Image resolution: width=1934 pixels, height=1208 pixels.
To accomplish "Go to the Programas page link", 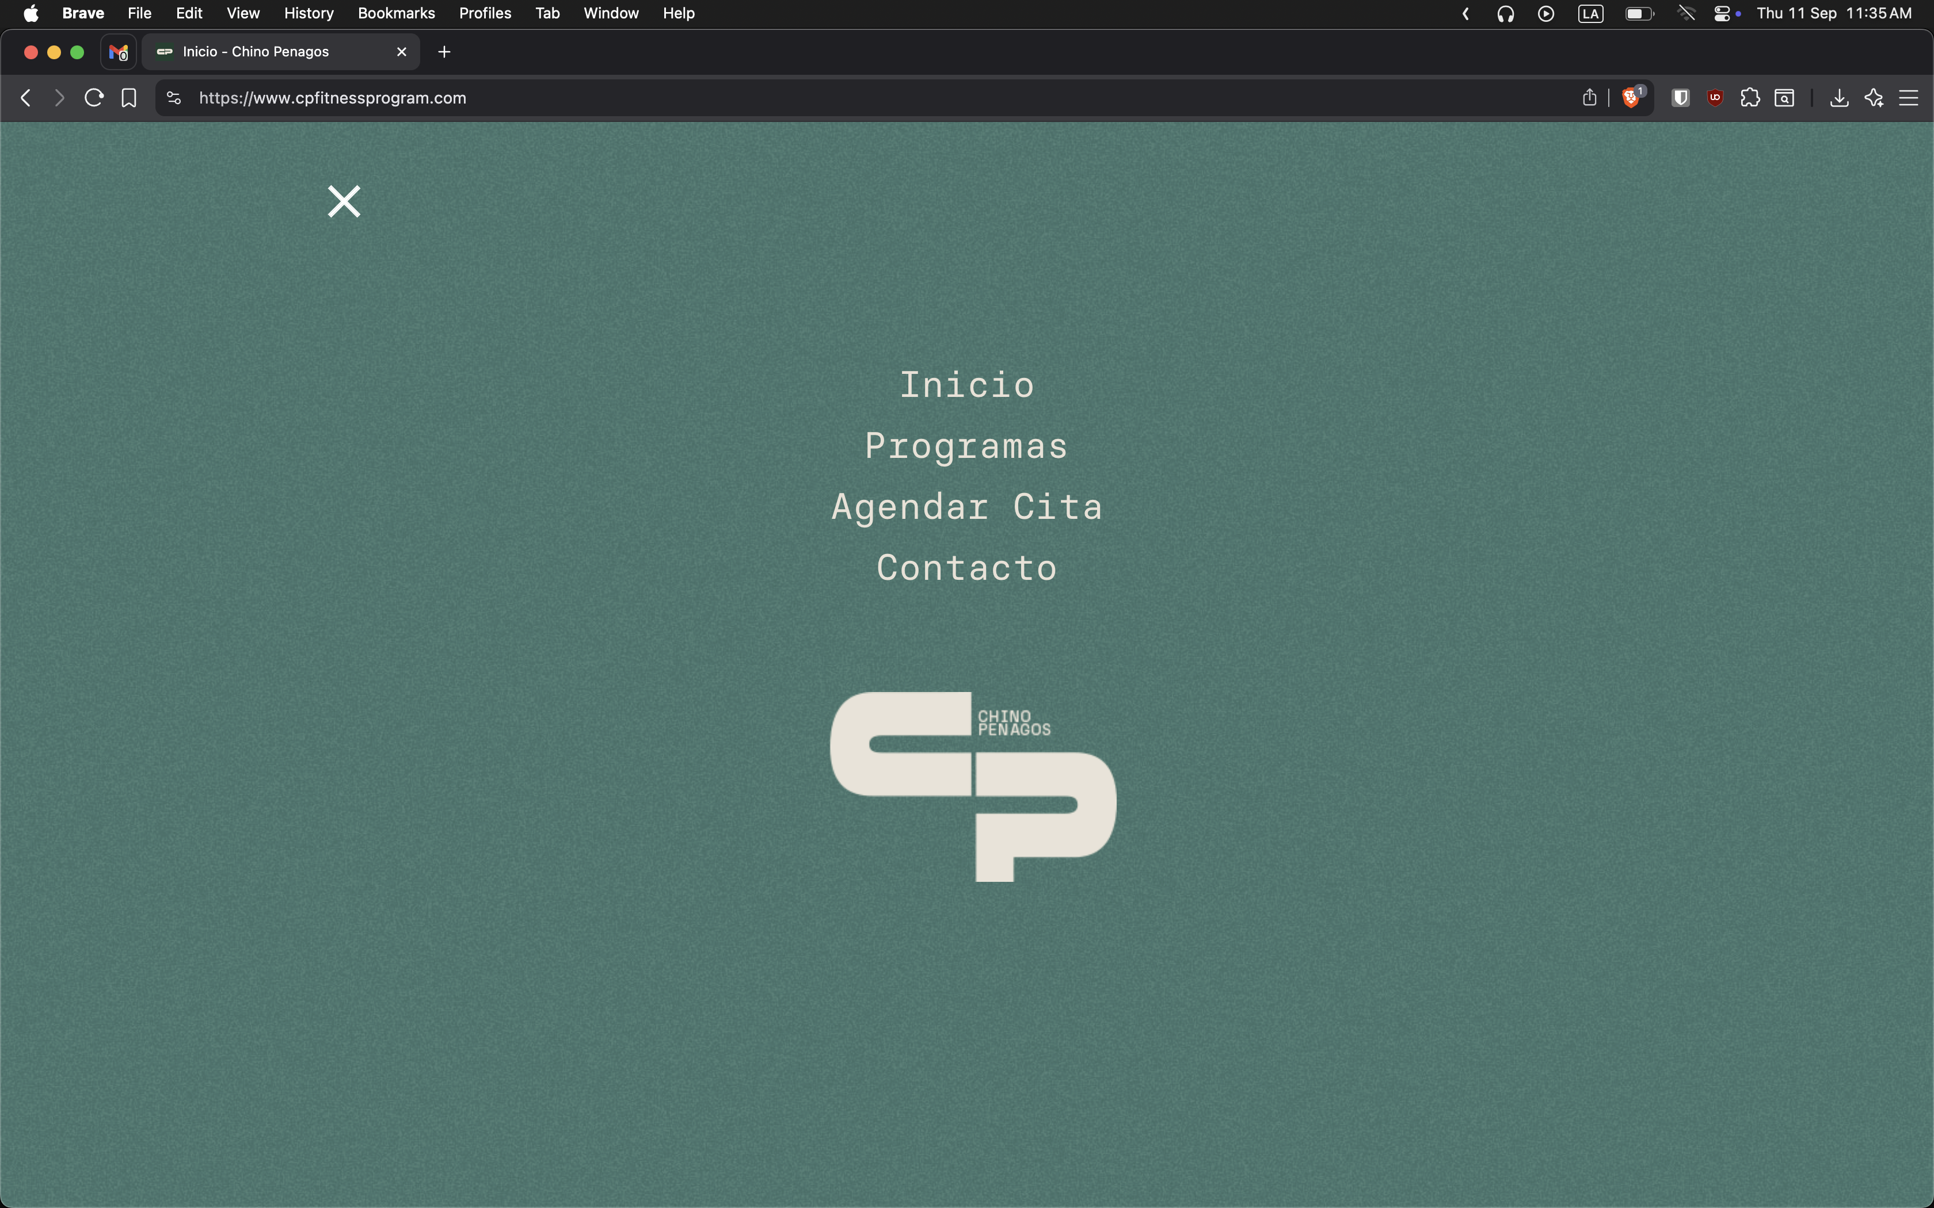I will (966, 446).
